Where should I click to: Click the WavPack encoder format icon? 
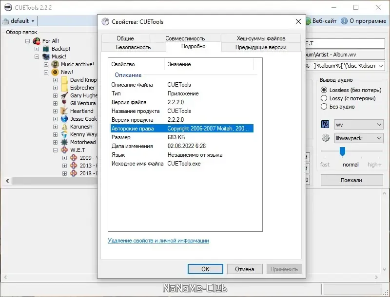(x=325, y=124)
